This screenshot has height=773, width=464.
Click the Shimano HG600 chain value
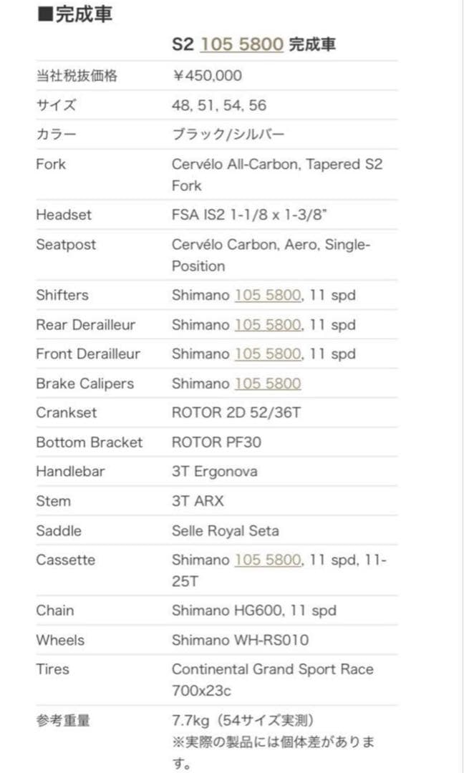253,611
